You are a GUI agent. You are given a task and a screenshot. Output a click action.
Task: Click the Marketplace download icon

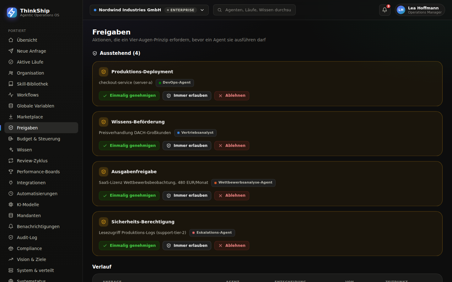click(11, 117)
